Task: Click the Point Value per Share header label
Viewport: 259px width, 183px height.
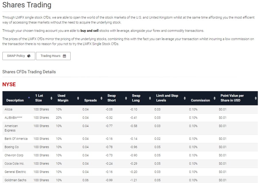Action: pos(232,98)
